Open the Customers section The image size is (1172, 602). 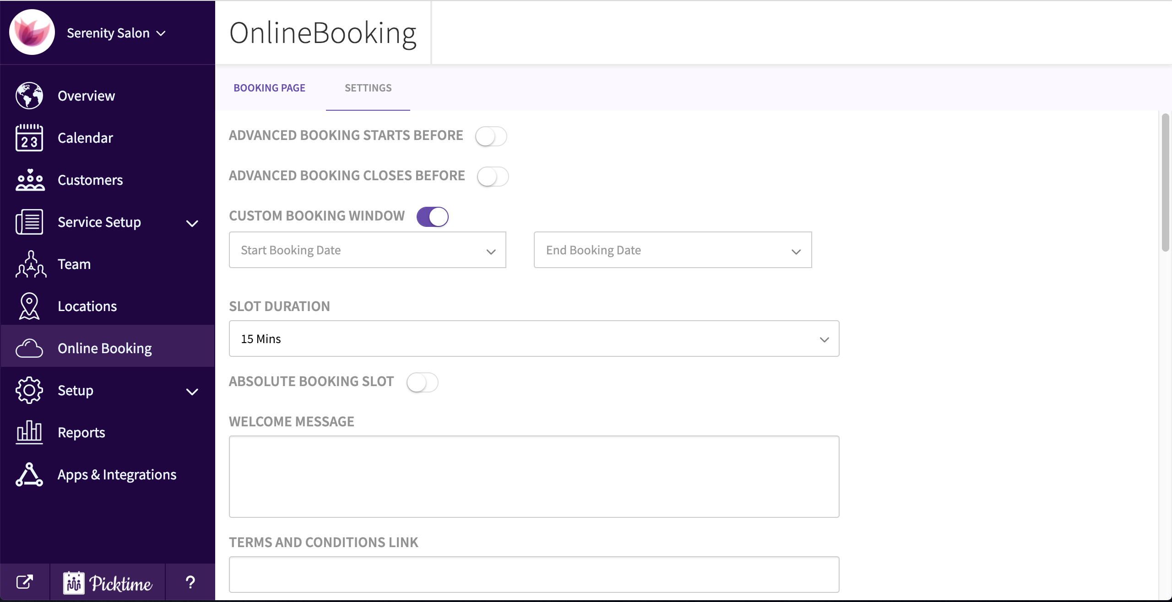(90, 180)
